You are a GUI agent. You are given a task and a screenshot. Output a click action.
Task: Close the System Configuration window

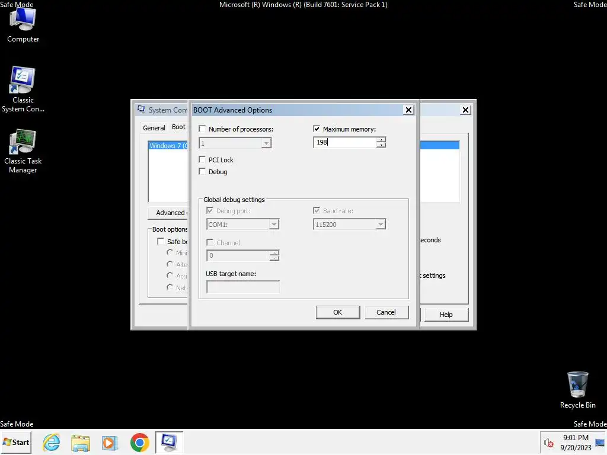[466, 110]
